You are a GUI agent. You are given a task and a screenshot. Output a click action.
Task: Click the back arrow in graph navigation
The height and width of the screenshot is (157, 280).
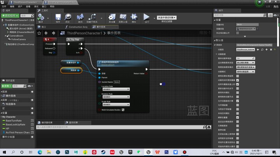point(46,33)
